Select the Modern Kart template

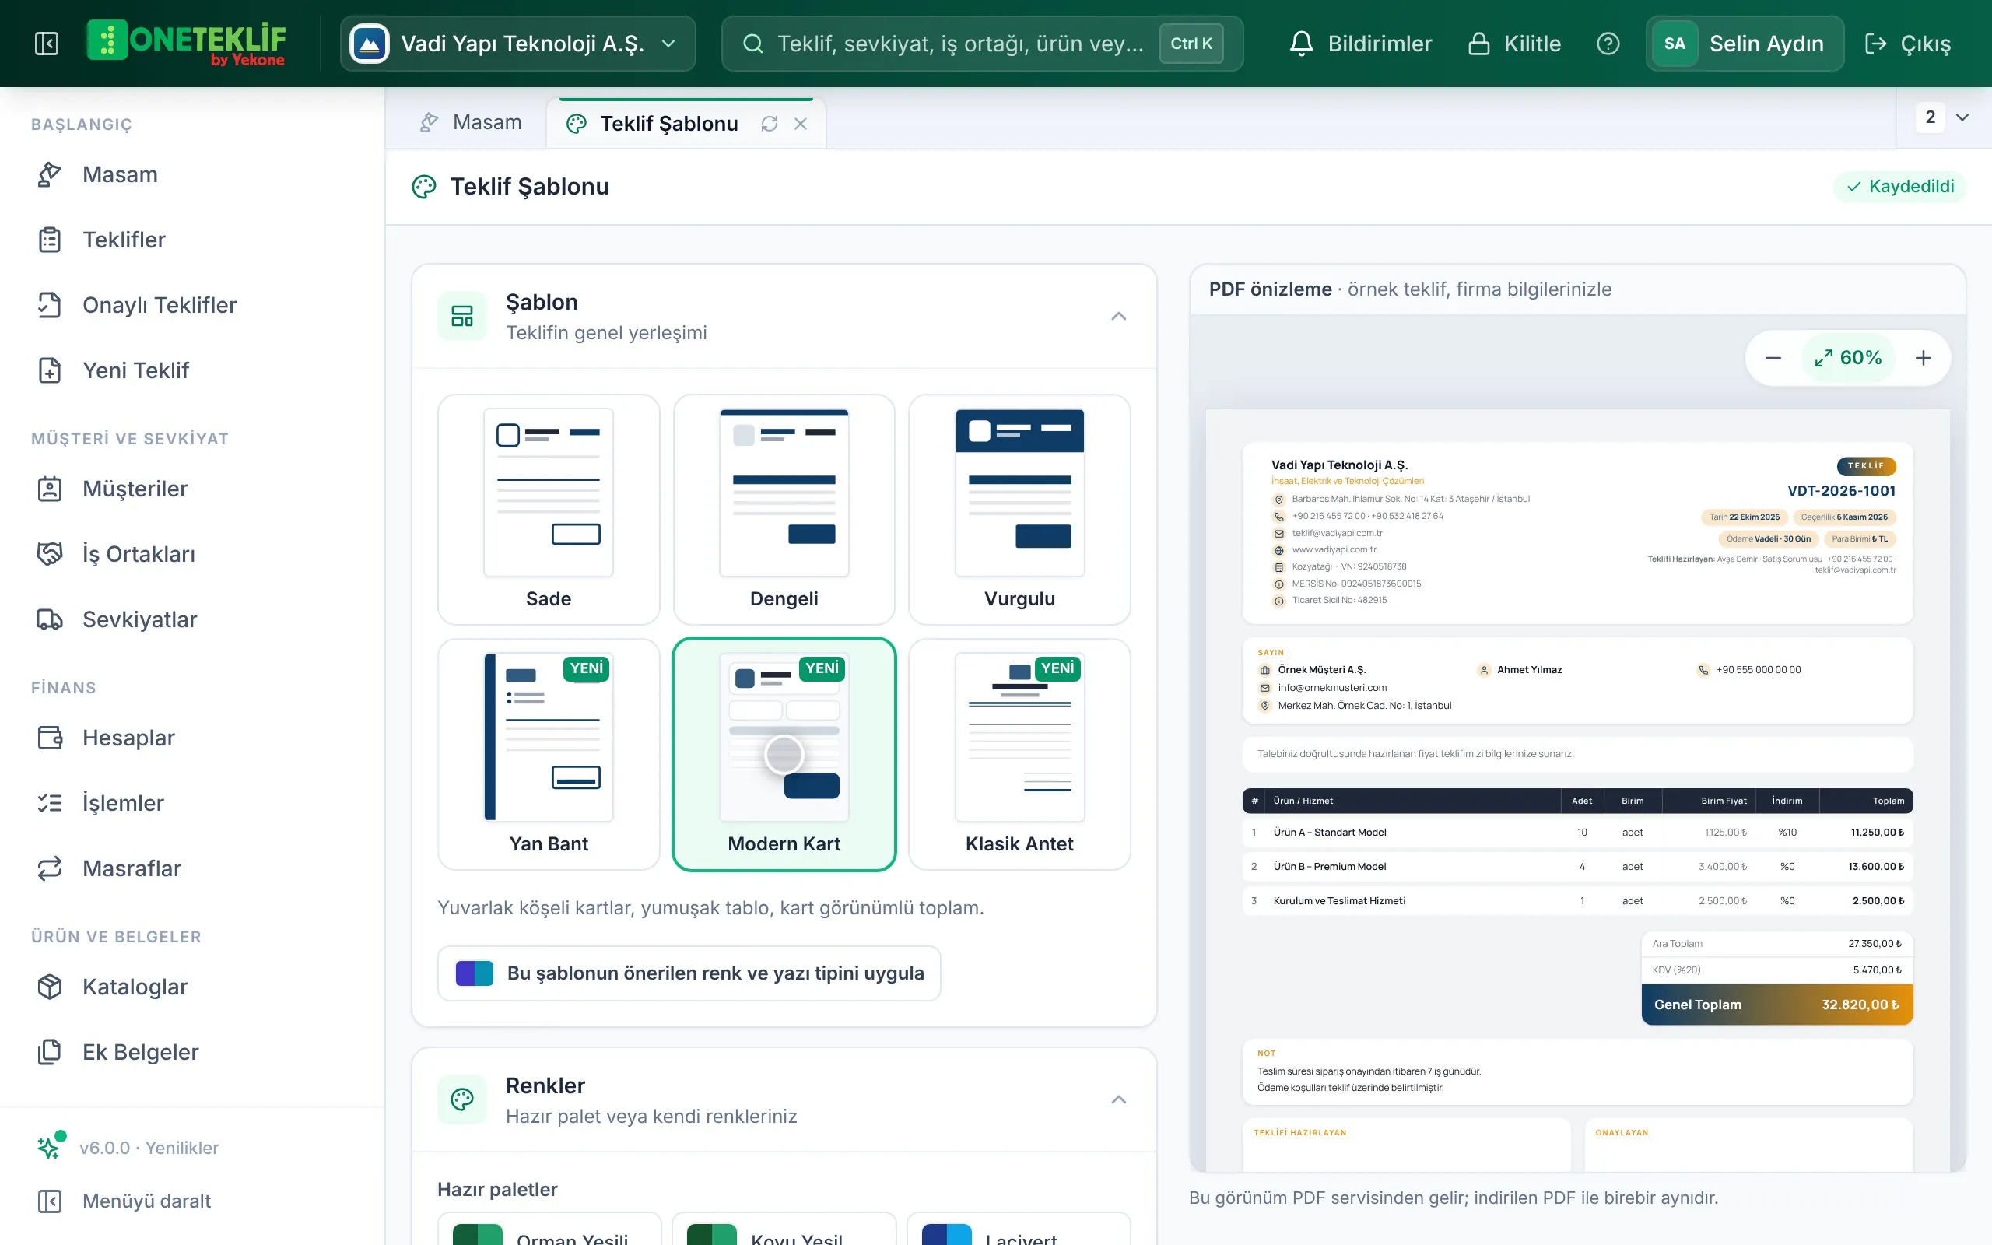pos(784,754)
